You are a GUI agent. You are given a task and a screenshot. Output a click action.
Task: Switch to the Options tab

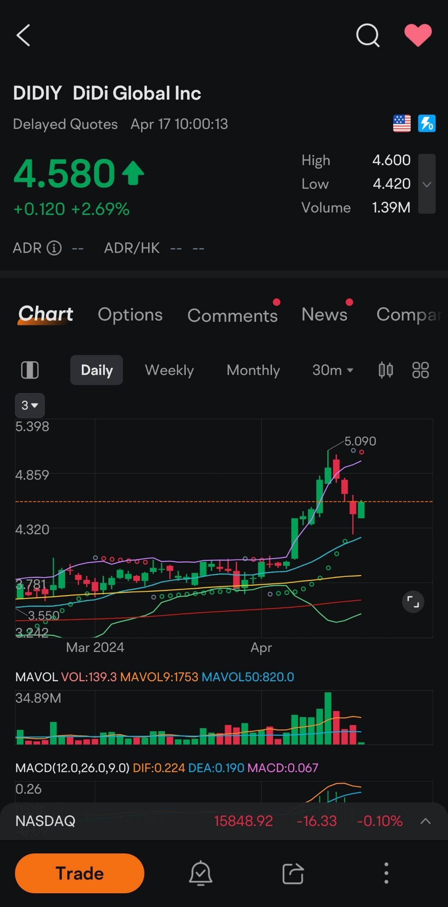(x=130, y=314)
